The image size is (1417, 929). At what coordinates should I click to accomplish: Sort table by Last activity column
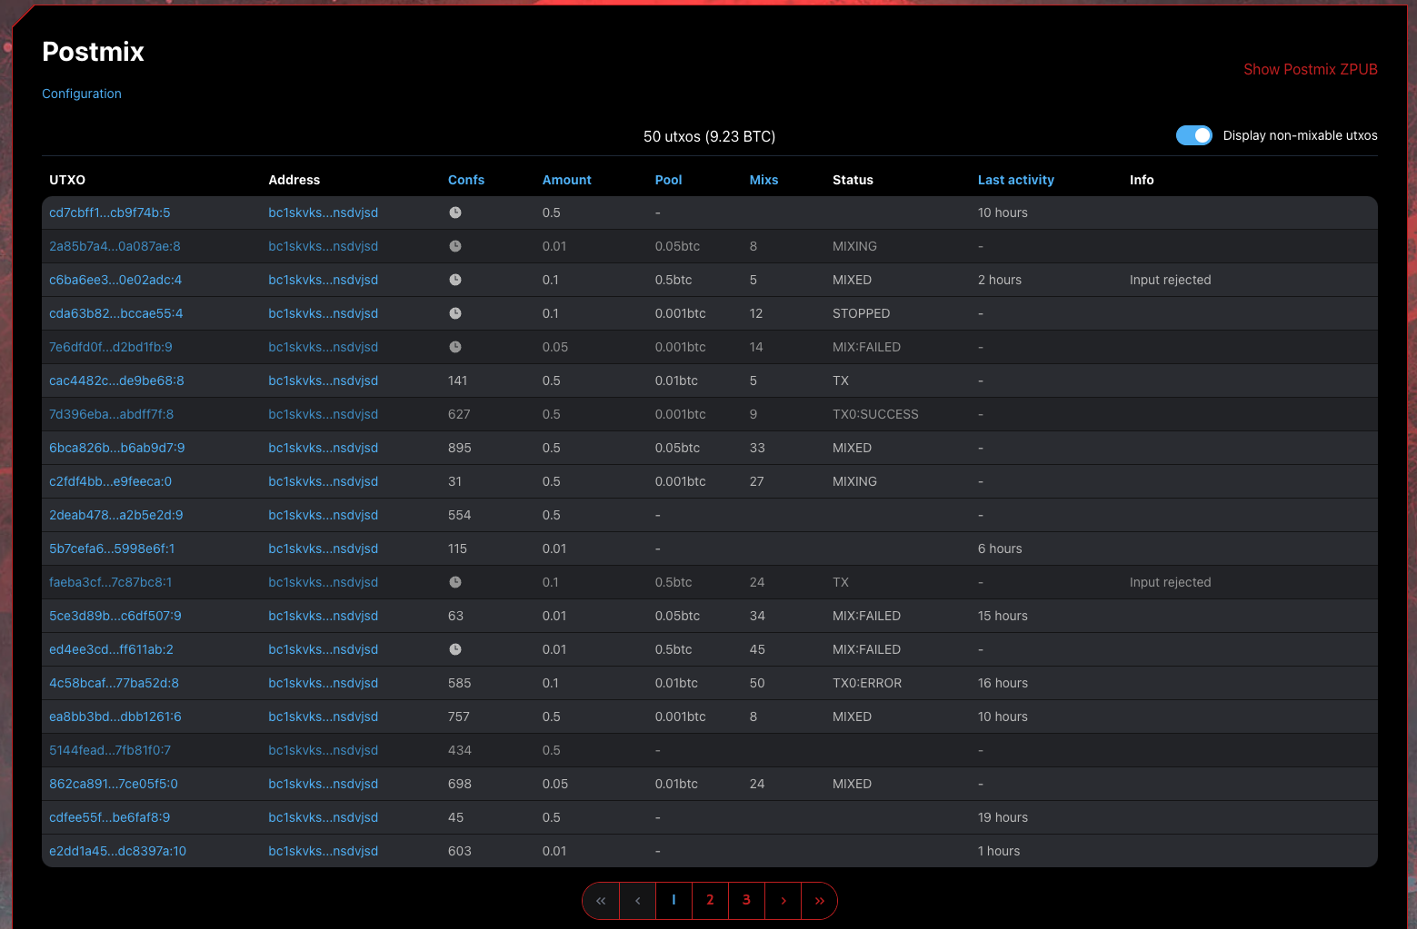coord(1016,180)
